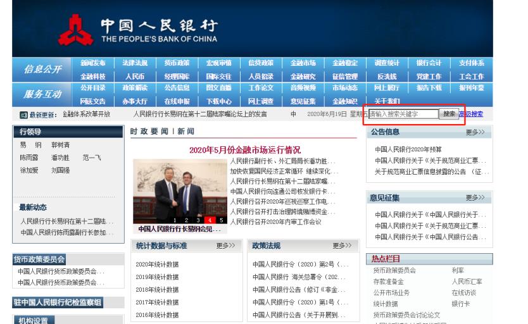Open 报告下载 under 服务互动
Viewport: 528px width, 324px height.
429,88
